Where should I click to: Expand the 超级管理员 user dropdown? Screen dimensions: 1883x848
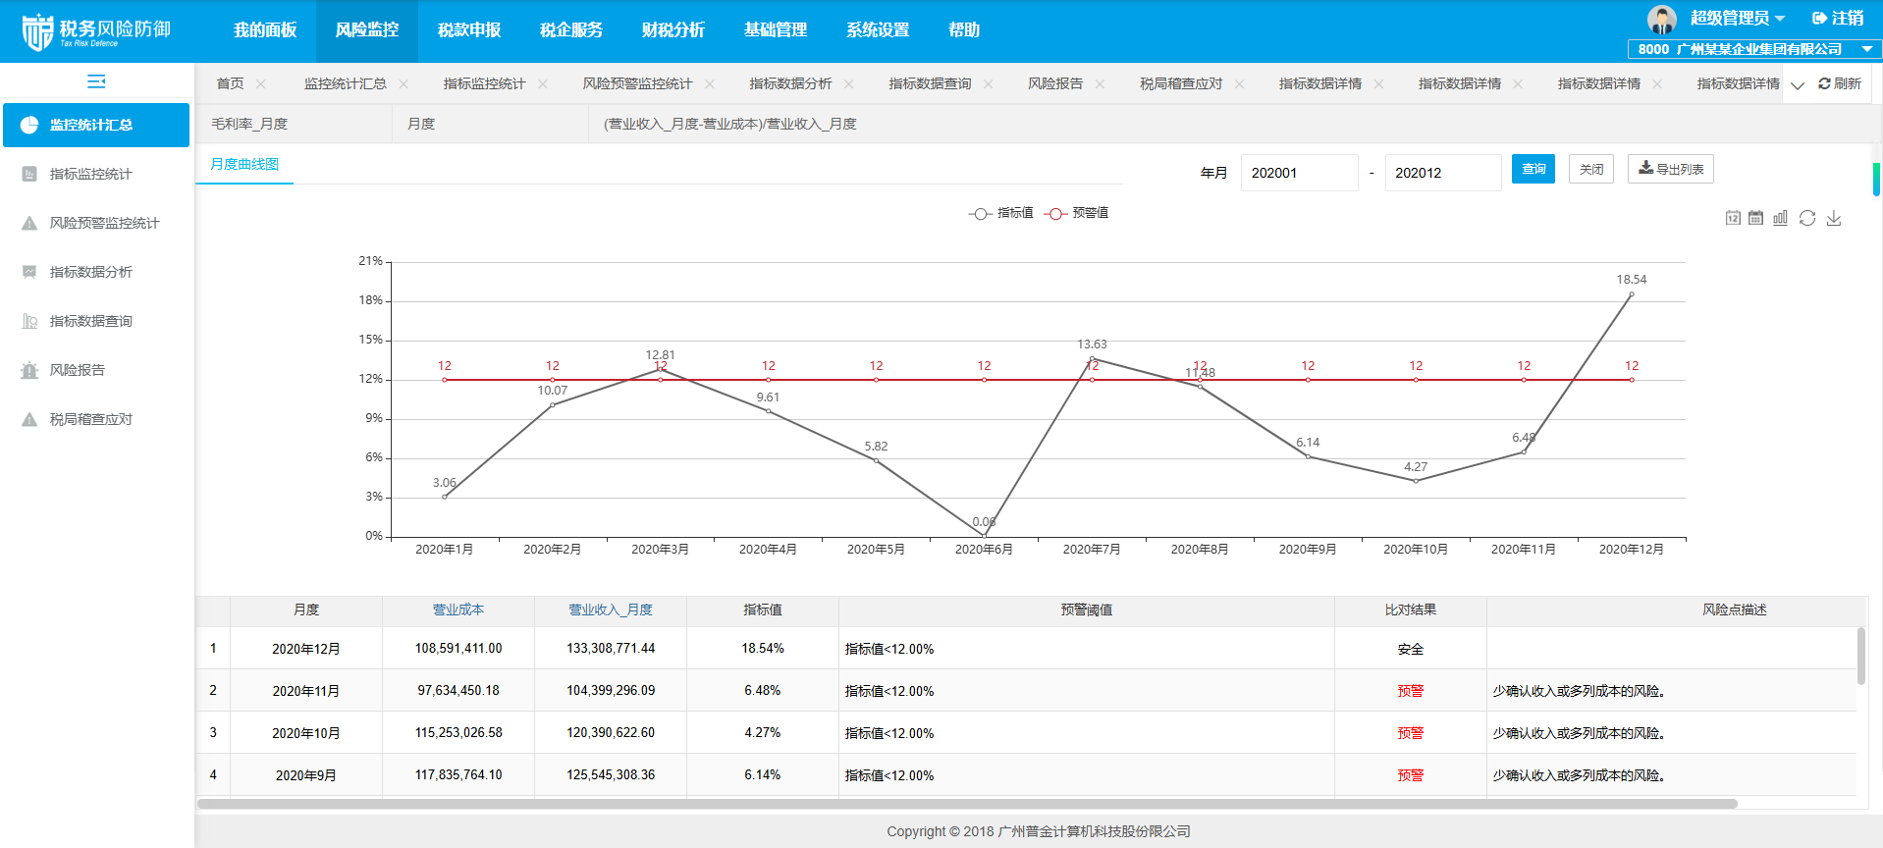pos(1738,18)
